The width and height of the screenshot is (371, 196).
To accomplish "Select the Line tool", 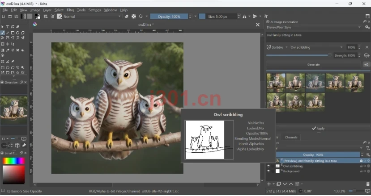I will click(8, 33).
